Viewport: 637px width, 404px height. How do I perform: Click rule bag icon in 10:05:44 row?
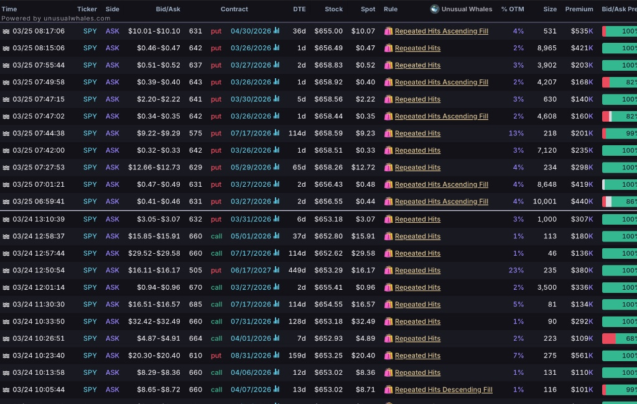[388, 389]
